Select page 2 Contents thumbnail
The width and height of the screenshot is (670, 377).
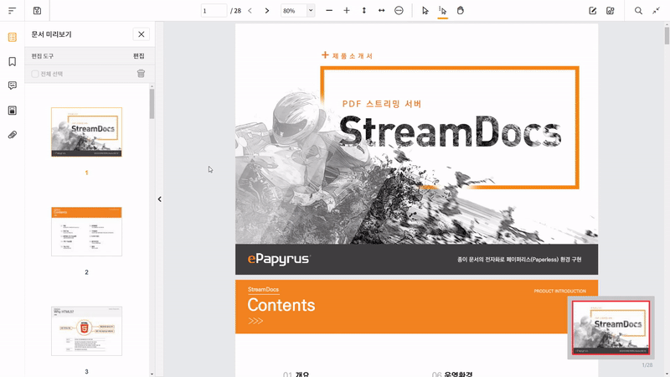(86, 231)
